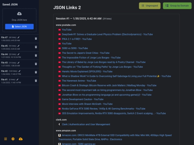Open Game Development Caution link

coord(83,100)
